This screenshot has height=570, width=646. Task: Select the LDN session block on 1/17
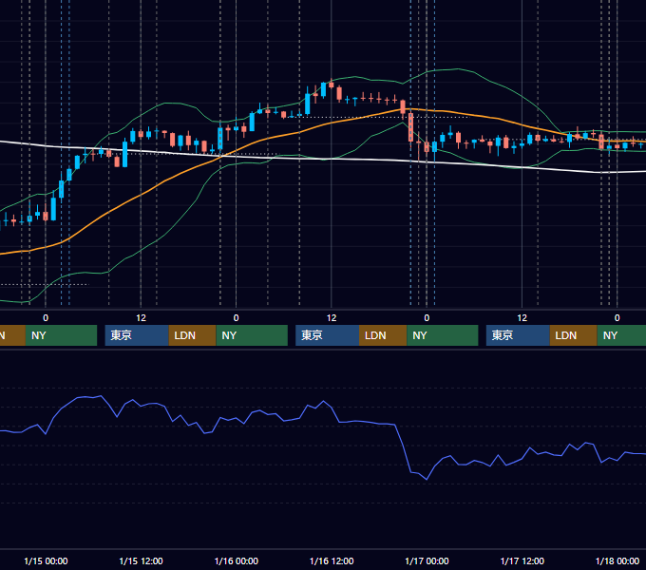click(x=574, y=335)
